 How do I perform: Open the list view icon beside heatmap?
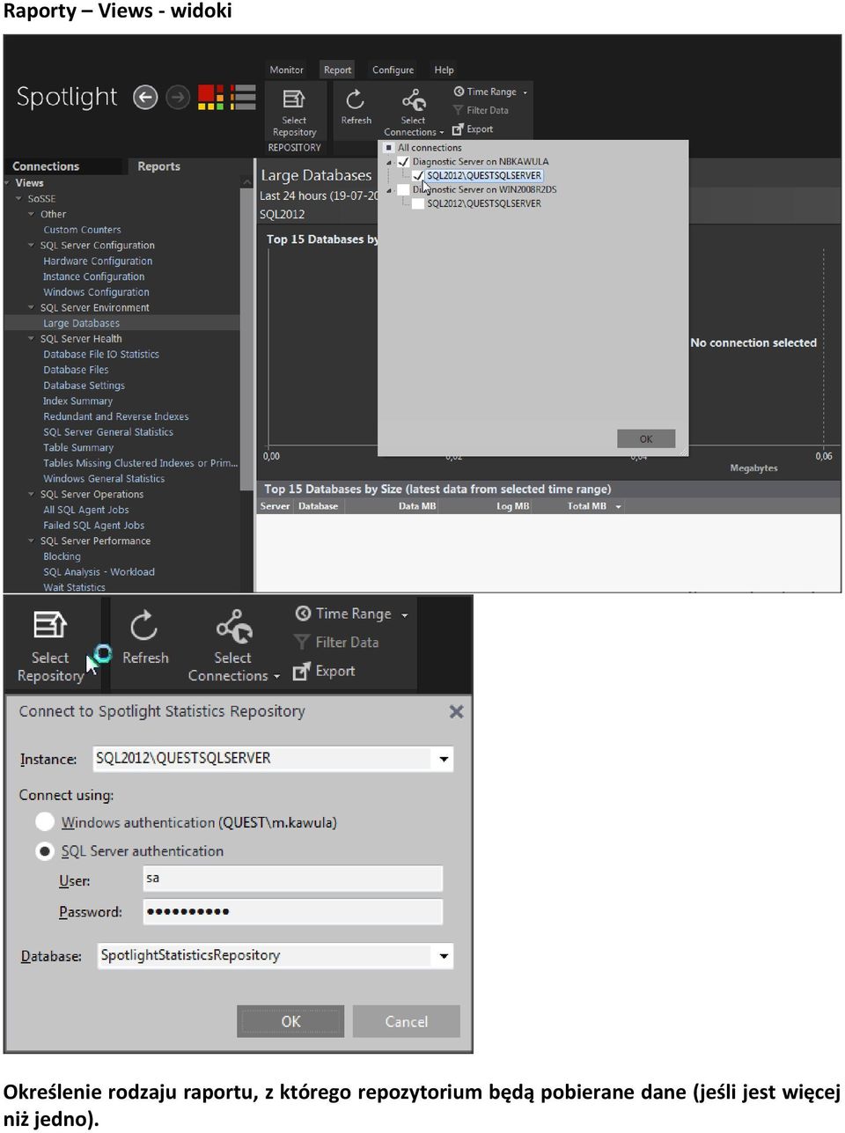[242, 97]
